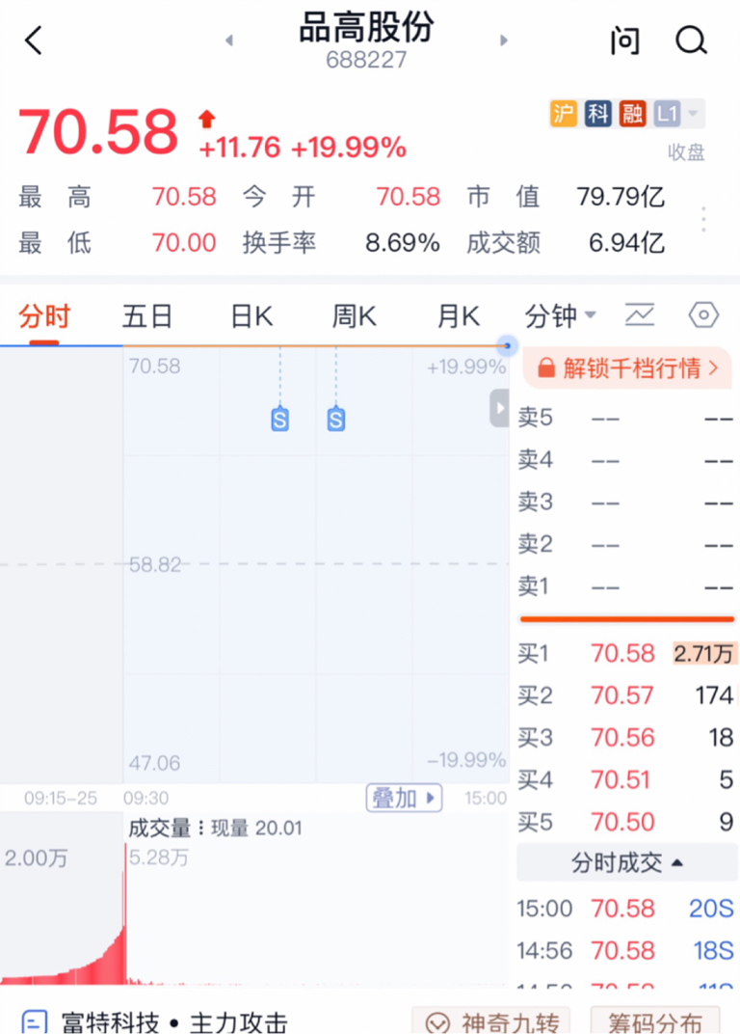
Task: Tap the blue current-price dot on chart
Action: pos(507,345)
